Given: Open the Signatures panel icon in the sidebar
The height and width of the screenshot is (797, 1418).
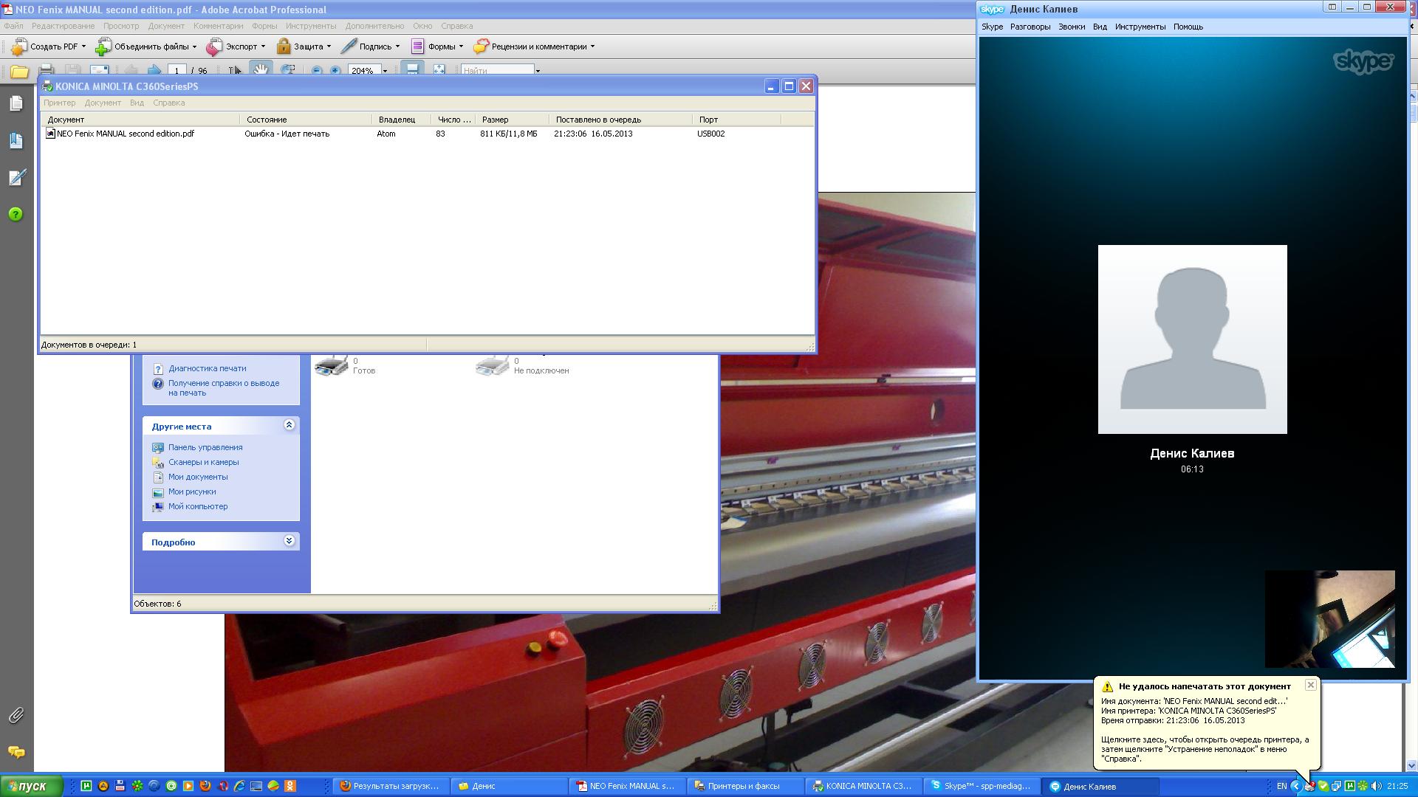Looking at the screenshot, I should click(x=16, y=177).
